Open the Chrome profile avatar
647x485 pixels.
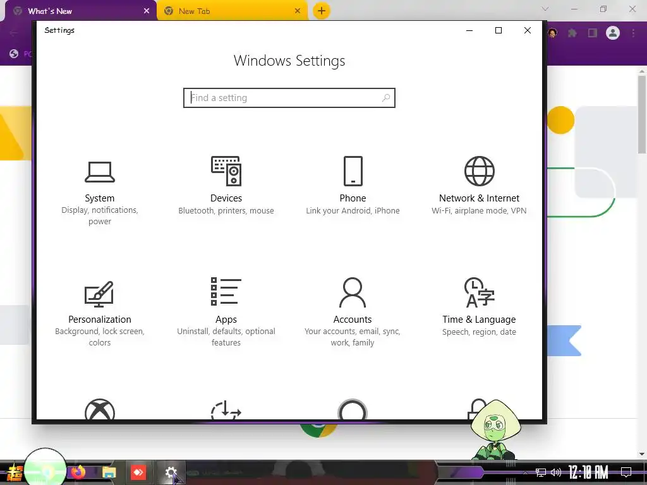coord(613,33)
